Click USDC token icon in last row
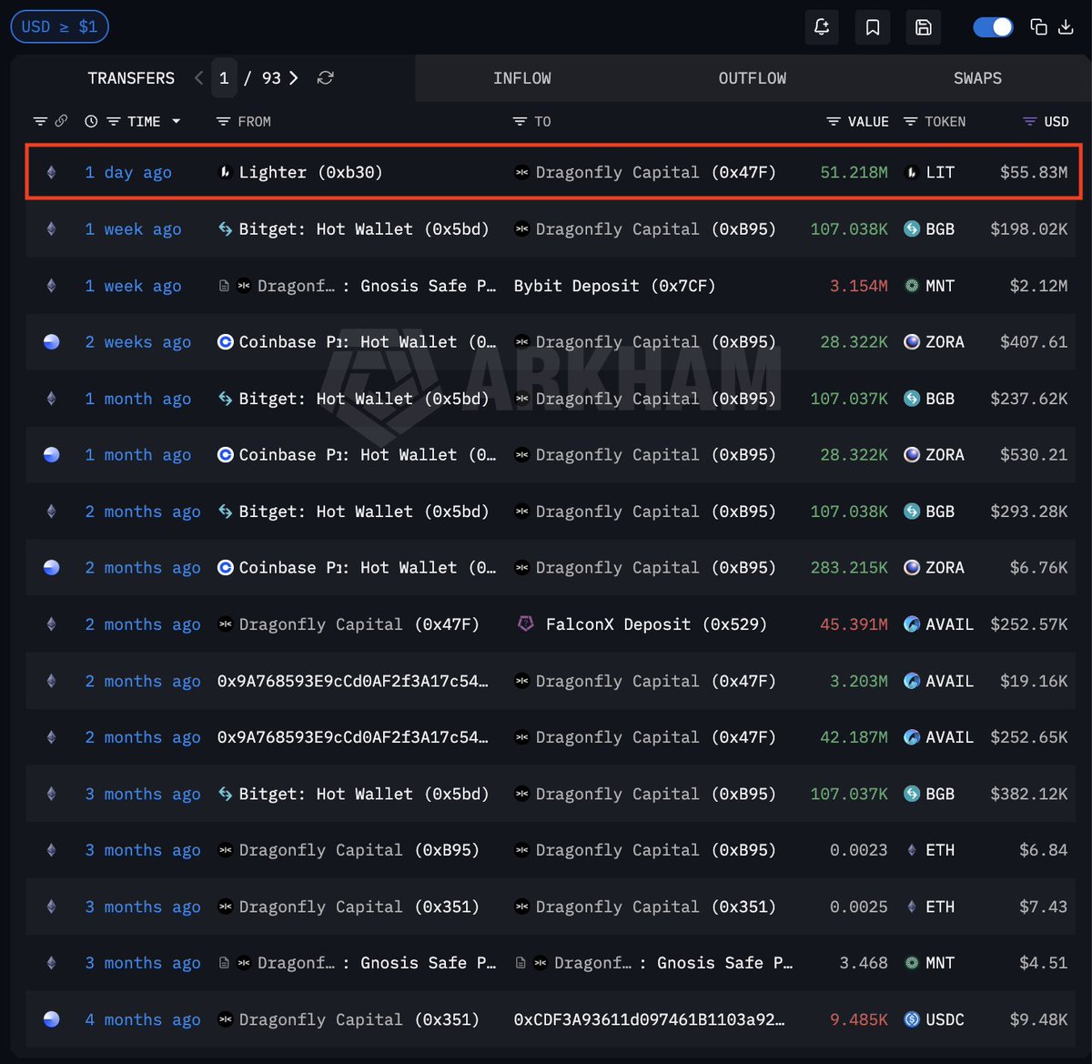 tap(911, 1019)
